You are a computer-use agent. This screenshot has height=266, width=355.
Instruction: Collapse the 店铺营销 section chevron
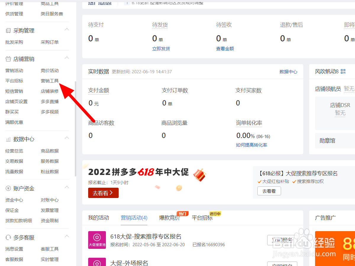(67, 58)
